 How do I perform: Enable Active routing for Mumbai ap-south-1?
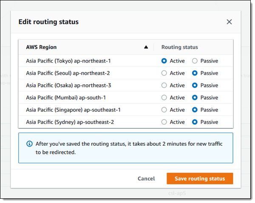tap(164, 98)
